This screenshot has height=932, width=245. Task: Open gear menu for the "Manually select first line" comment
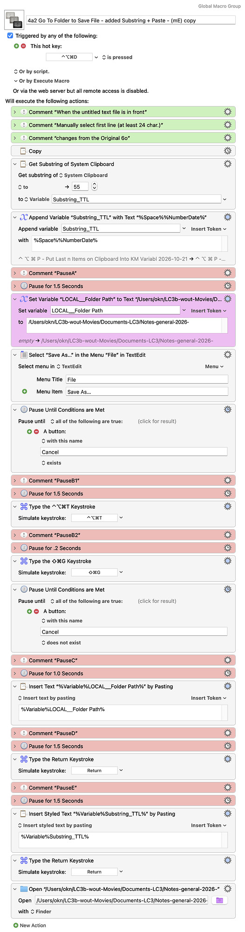point(228,125)
